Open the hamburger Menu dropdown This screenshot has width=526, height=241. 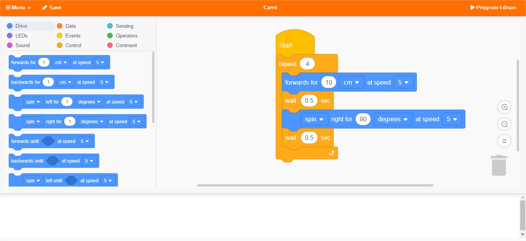pos(18,7)
